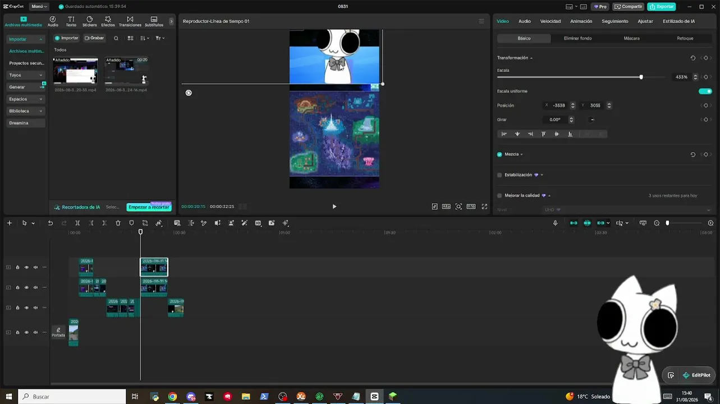720x404 pixels.
Task: Open the Eliminar fondo sub-tab
Action: coord(578,38)
